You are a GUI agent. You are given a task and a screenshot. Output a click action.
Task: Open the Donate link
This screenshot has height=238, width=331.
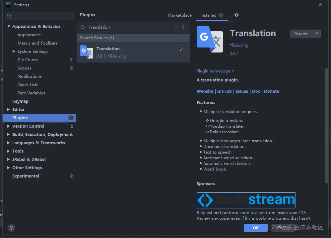point(272,91)
